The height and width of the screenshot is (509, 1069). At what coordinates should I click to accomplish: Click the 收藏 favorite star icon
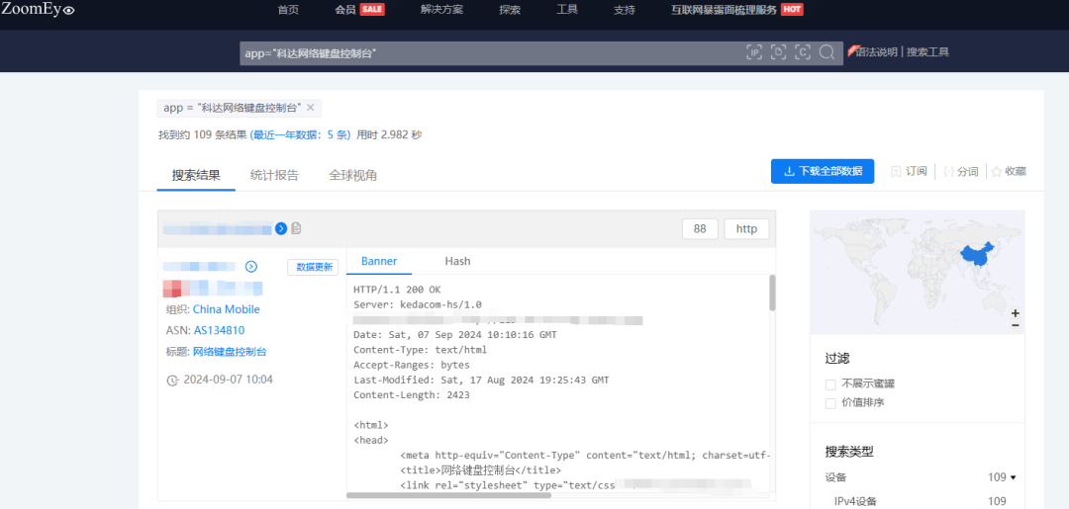(x=996, y=172)
